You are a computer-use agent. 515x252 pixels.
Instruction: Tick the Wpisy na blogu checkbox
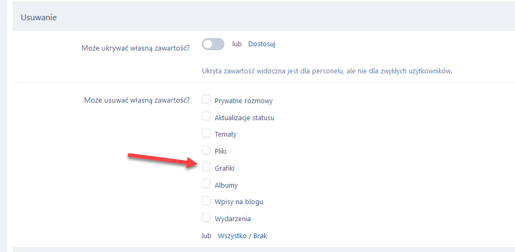[206, 201]
